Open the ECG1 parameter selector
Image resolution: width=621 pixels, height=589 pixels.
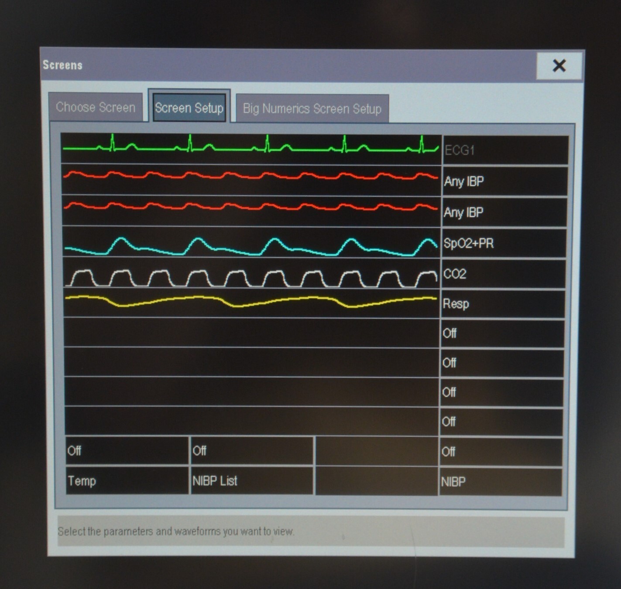505,150
